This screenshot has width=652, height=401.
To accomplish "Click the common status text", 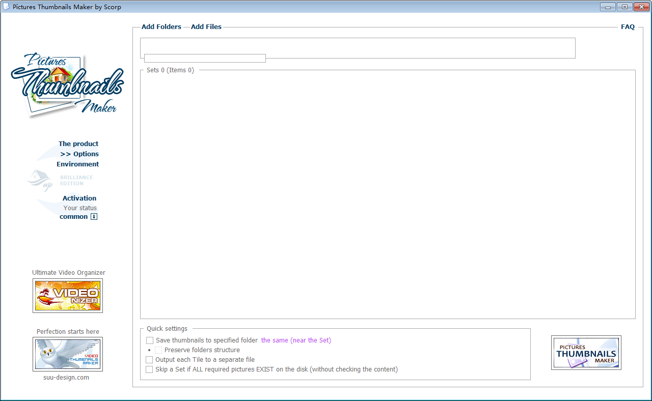I will [x=74, y=217].
